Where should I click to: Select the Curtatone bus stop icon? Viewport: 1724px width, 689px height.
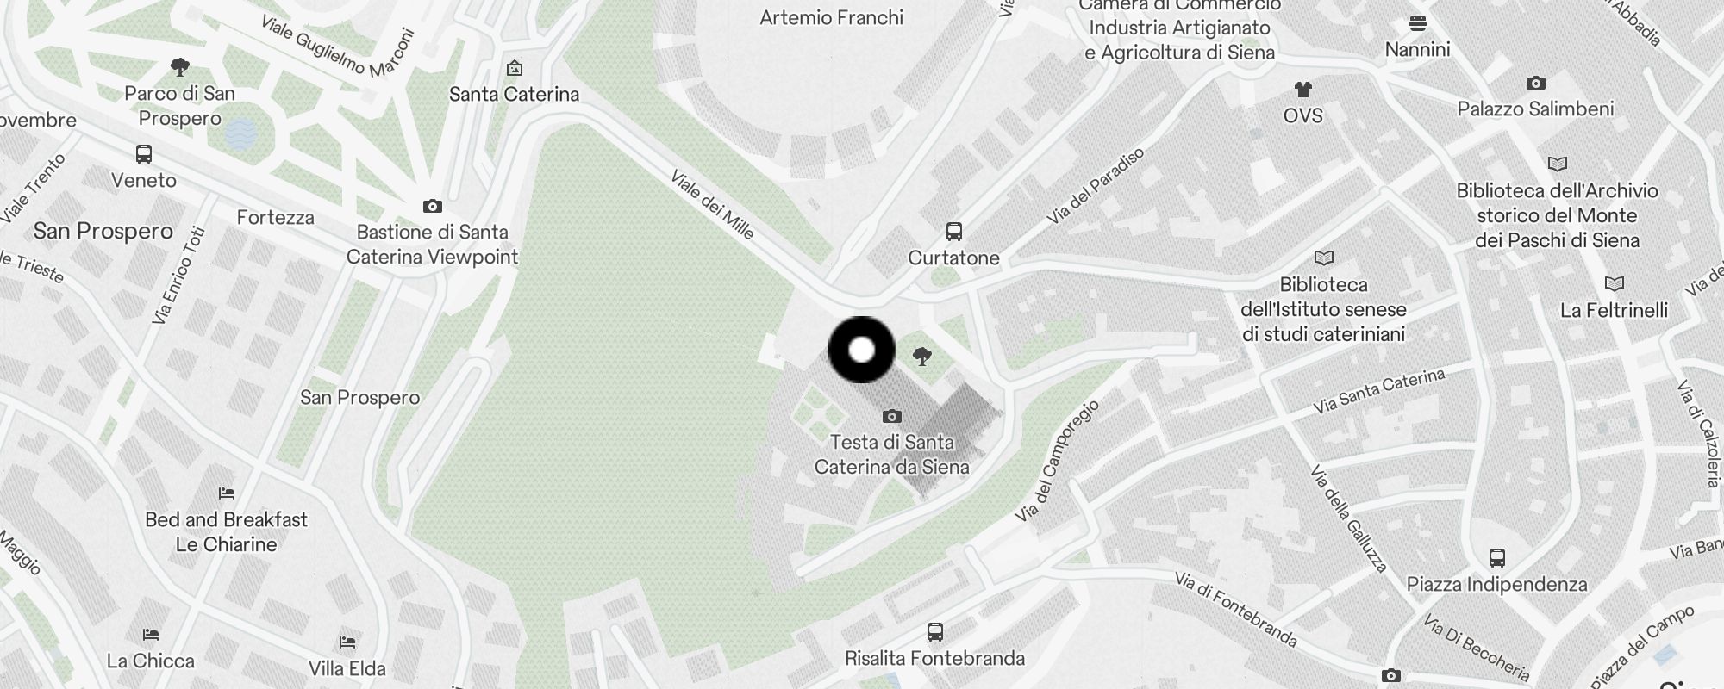[x=953, y=232]
